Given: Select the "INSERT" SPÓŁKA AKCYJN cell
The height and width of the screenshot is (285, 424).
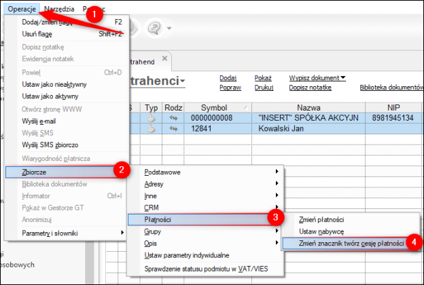Looking at the screenshot, I should (x=308, y=118).
